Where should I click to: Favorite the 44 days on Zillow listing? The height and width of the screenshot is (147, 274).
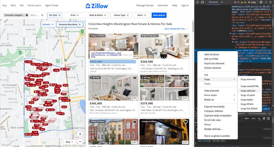[x=185, y=122]
